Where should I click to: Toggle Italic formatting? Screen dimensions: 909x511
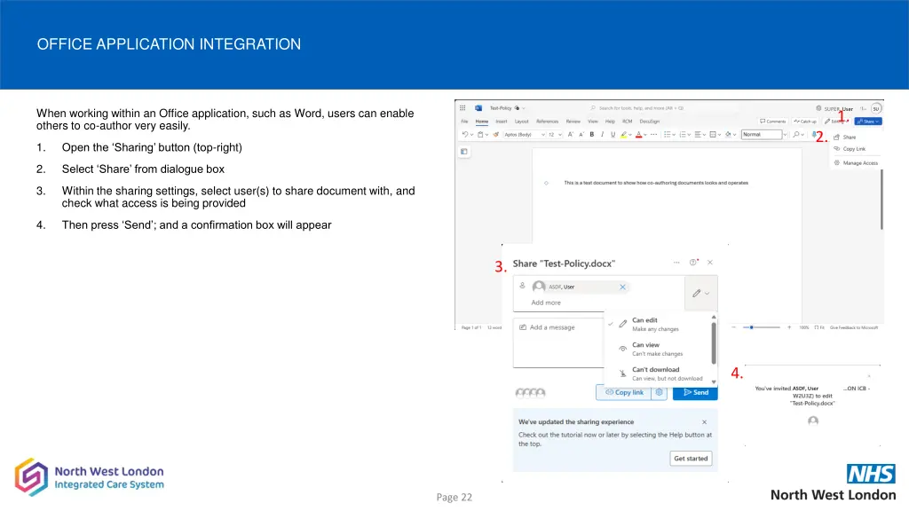603,135
